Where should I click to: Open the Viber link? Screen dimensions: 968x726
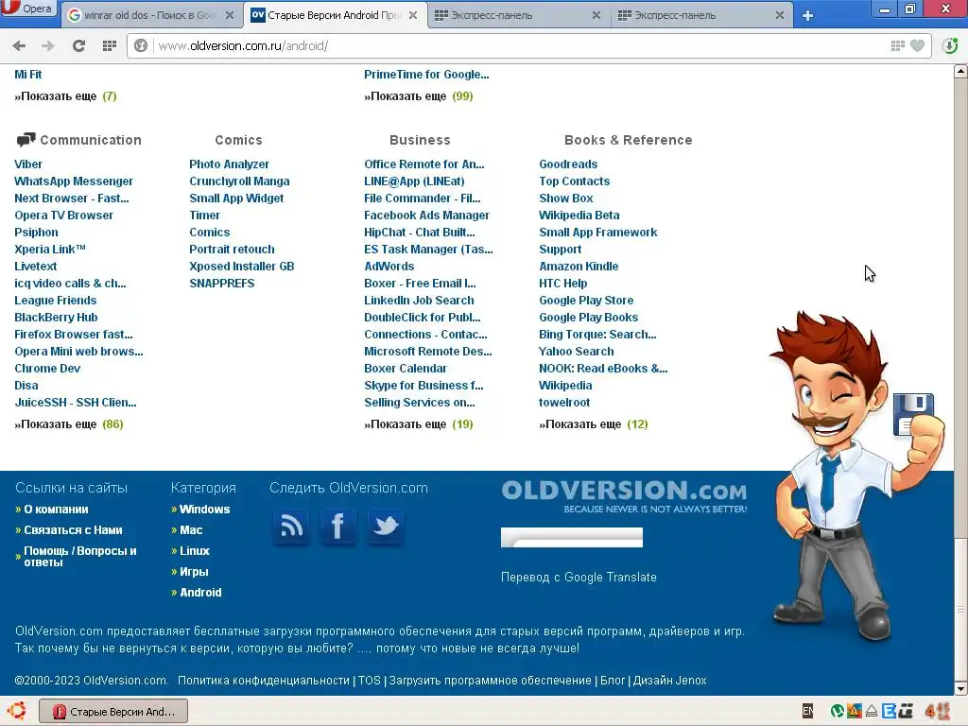pyautogui.click(x=28, y=164)
